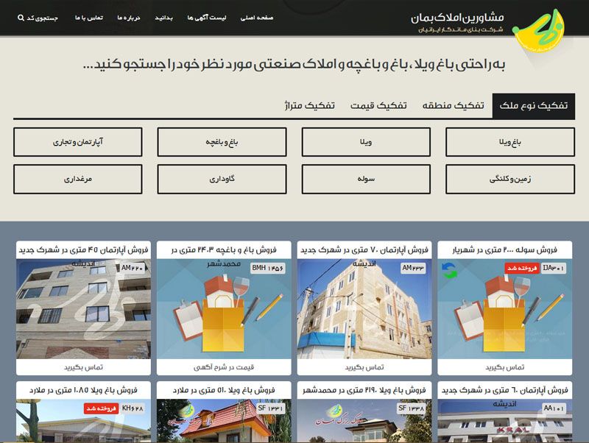
Task: Click the AM420 code badge on the 45 meter apartment
Action: 133,268
